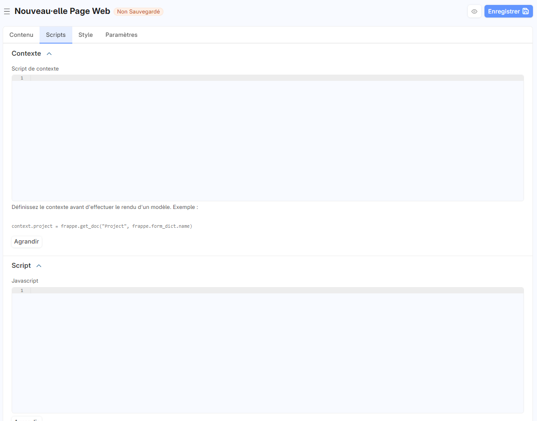This screenshot has width=537, height=421.
Task: Switch to the Contenu tab
Action: tap(21, 35)
